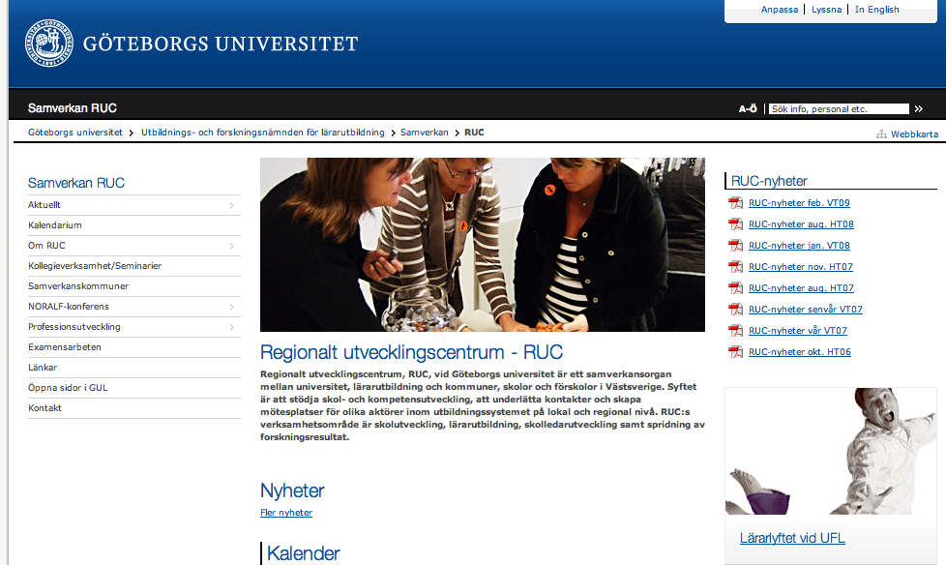Click the Göteborgs Universitet seal logo
Image resolution: width=946 pixels, height=565 pixels.
click(x=49, y=43)
